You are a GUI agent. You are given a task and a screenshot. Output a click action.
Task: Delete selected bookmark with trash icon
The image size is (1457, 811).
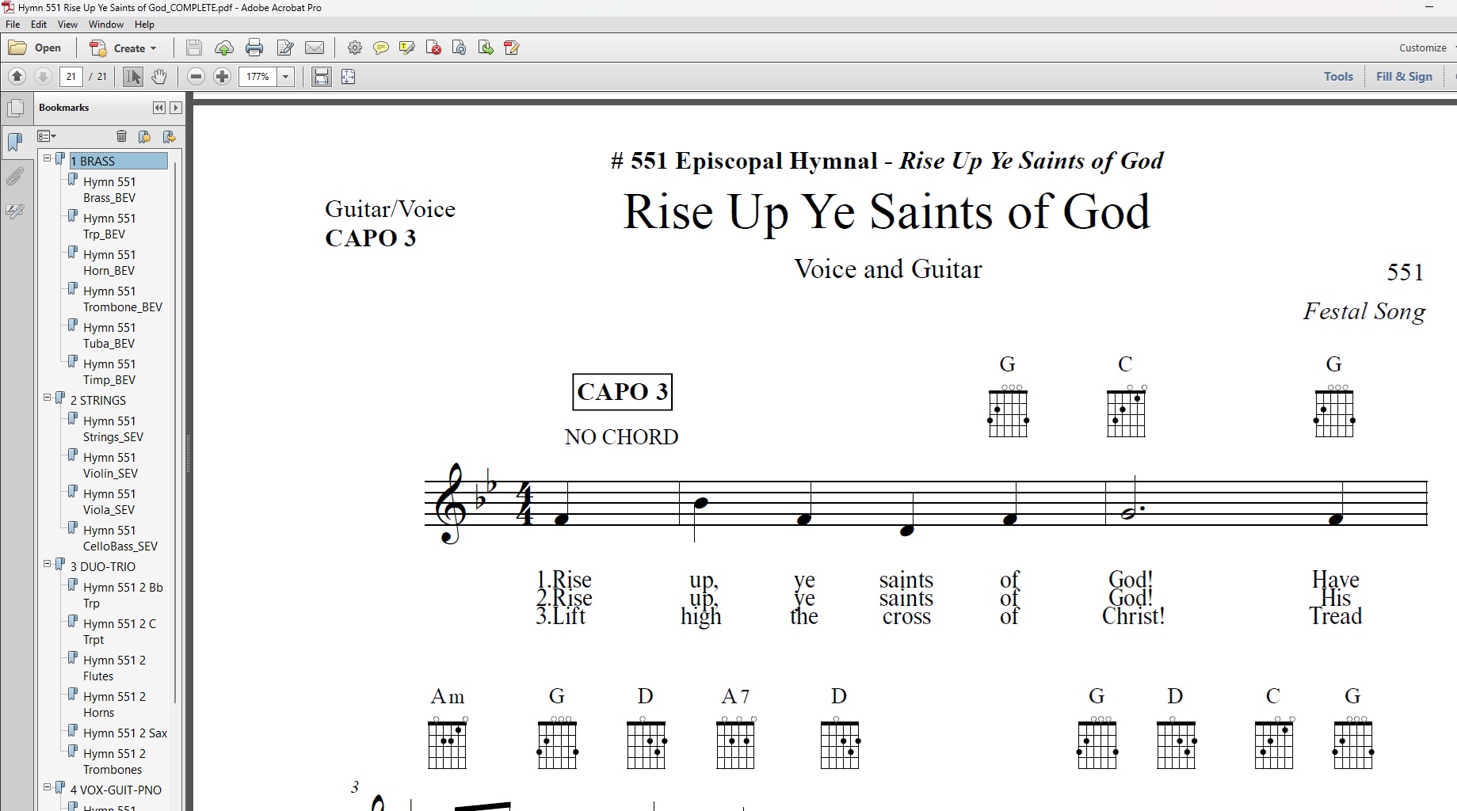pos(121,136)
